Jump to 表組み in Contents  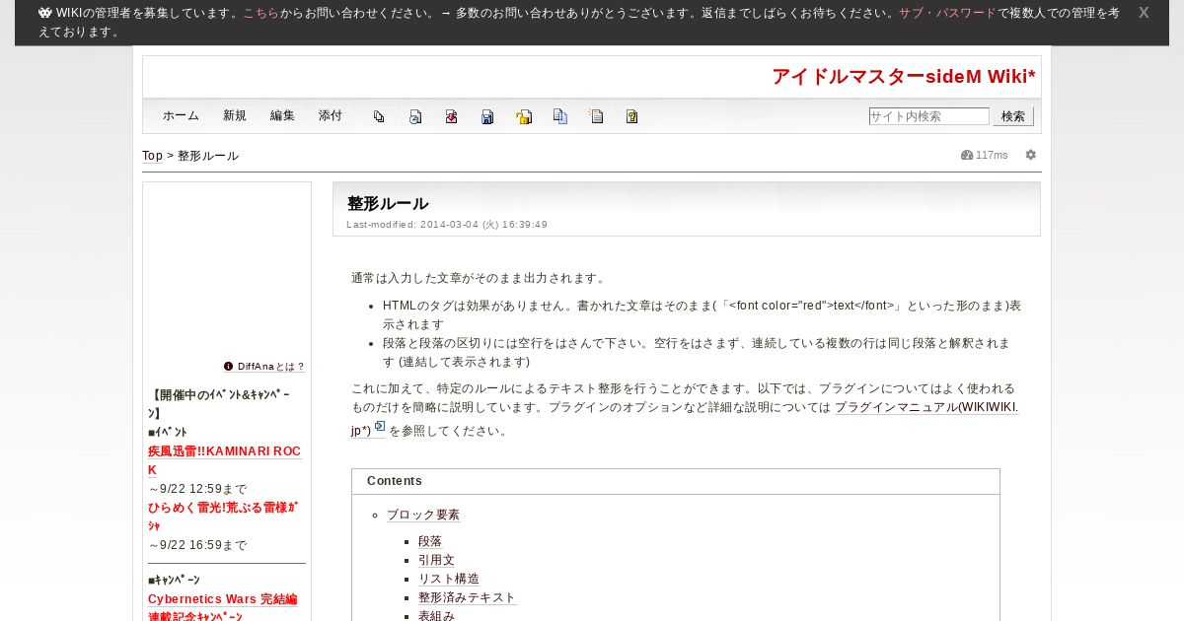(436, 616)
